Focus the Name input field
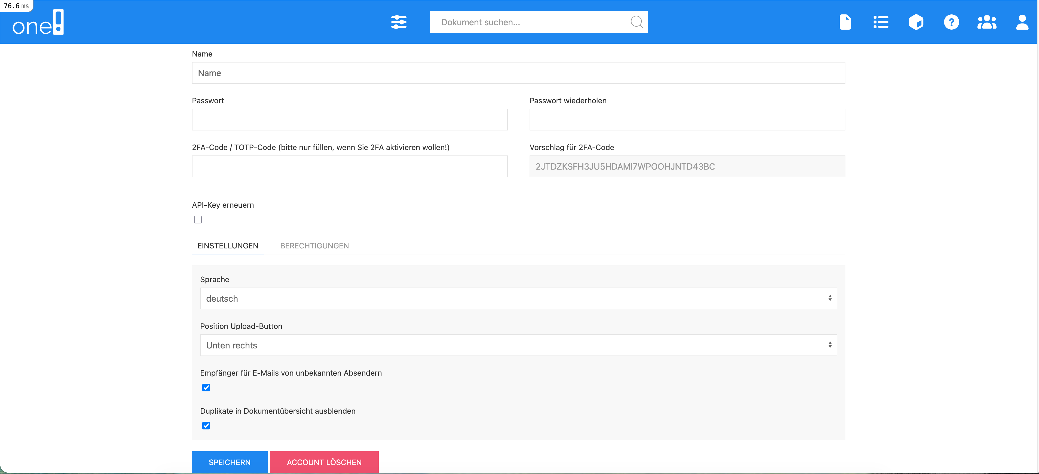The image size is (1039, 474). point(518,73)
